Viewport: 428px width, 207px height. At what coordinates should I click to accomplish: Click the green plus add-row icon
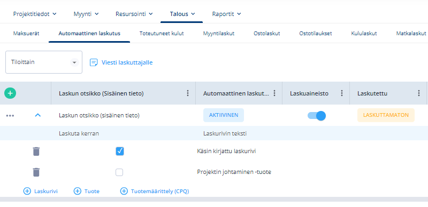click(10, 93)
